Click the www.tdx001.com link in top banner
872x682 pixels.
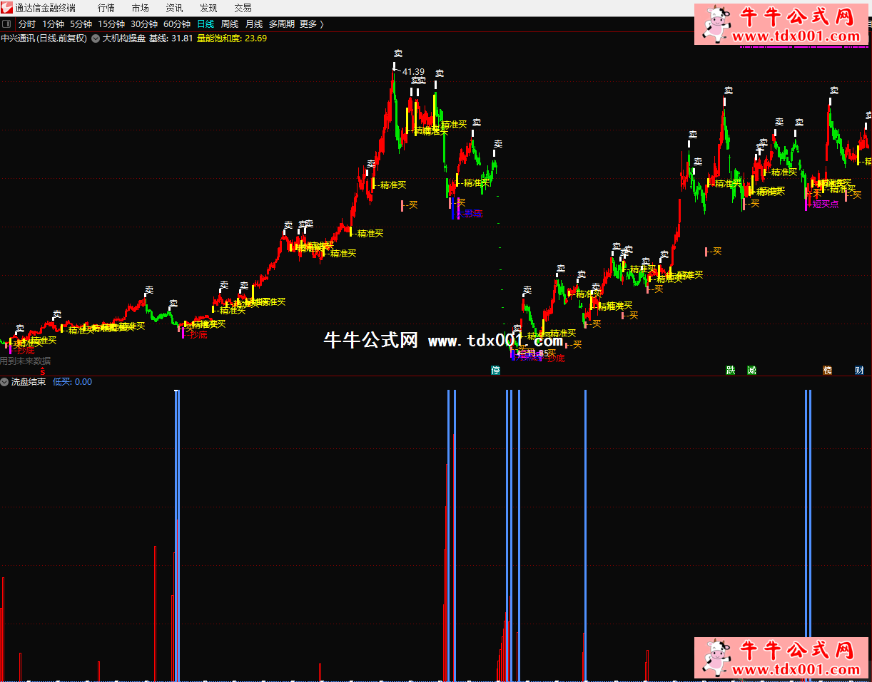point(795,36)
